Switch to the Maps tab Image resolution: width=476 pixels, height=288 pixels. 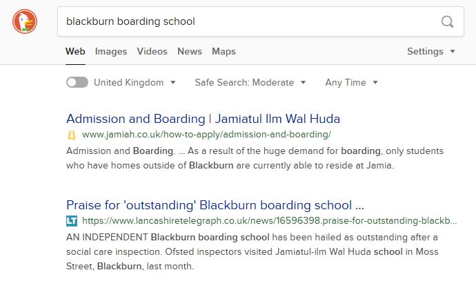point(224,51)
